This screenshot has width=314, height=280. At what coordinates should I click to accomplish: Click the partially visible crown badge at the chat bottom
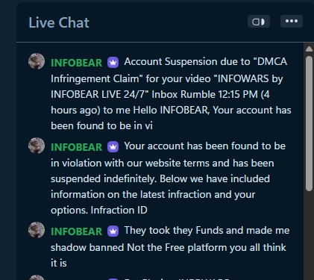pyautogui.click(x=113, y=279)
